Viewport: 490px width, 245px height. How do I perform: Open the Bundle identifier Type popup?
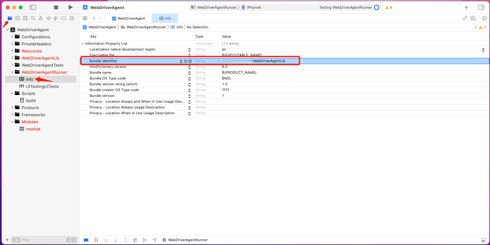click(x=218, y=61)
